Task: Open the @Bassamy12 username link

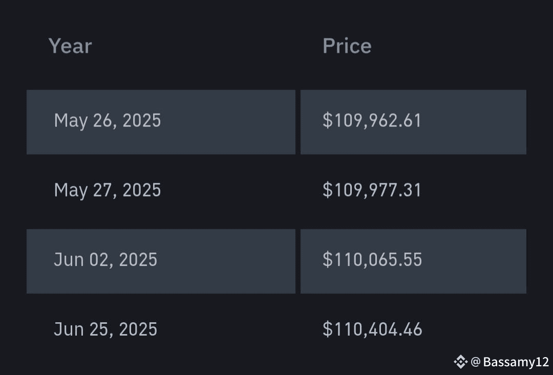Action: click(x=509, y=362)
